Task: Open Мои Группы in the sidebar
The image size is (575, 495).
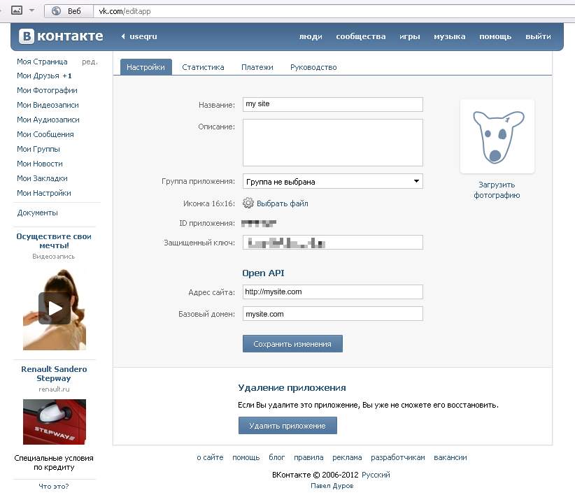Action: (x=38, y=149)
